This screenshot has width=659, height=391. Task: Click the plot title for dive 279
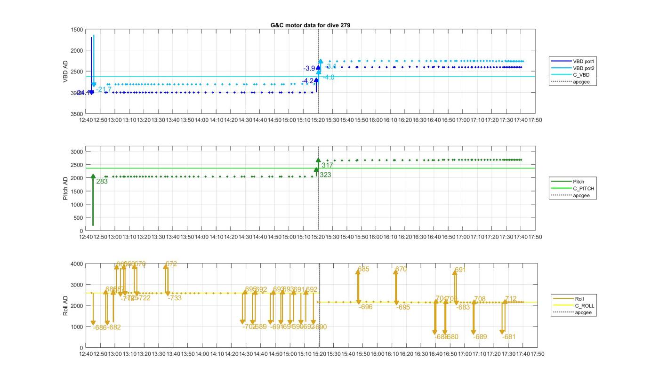click(310, 25)
